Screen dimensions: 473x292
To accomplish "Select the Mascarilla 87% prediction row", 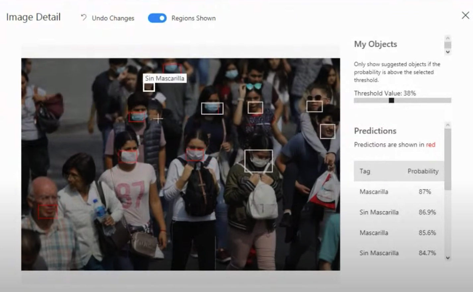I will click(x=398, y=192).
